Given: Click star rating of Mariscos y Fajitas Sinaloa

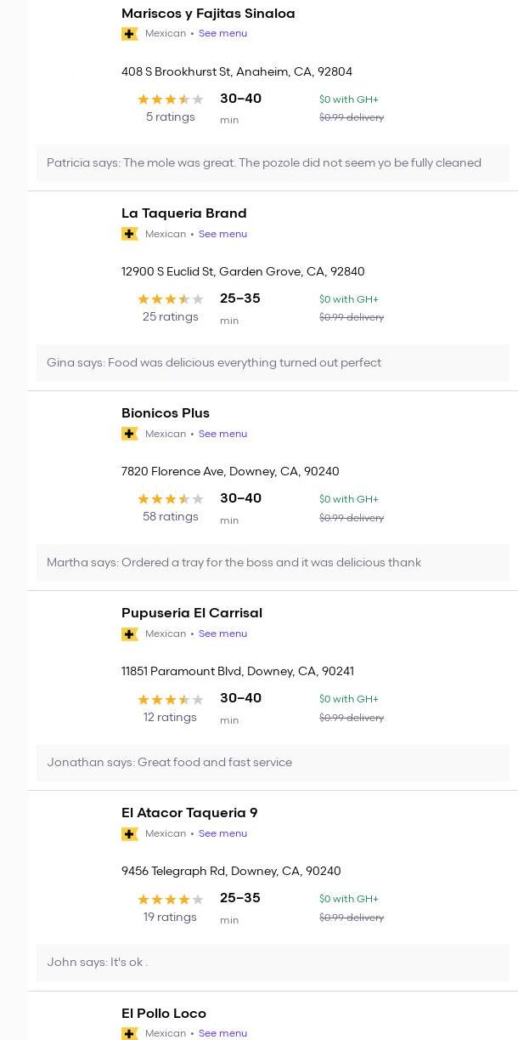Looking at the screenshot, I should [170, 99].
